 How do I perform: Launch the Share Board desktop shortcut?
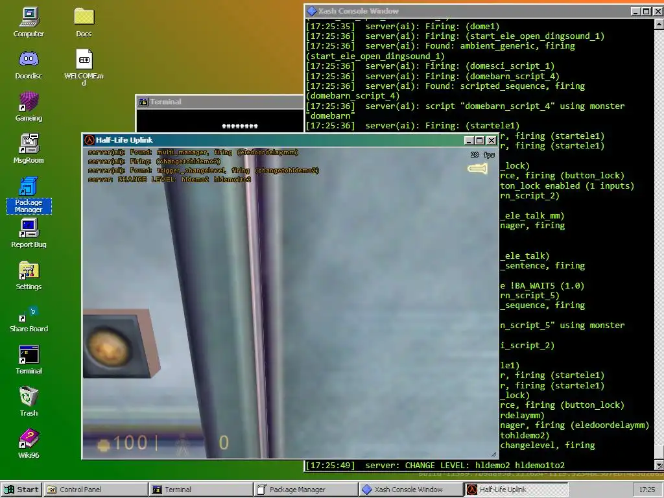[29, 318]
